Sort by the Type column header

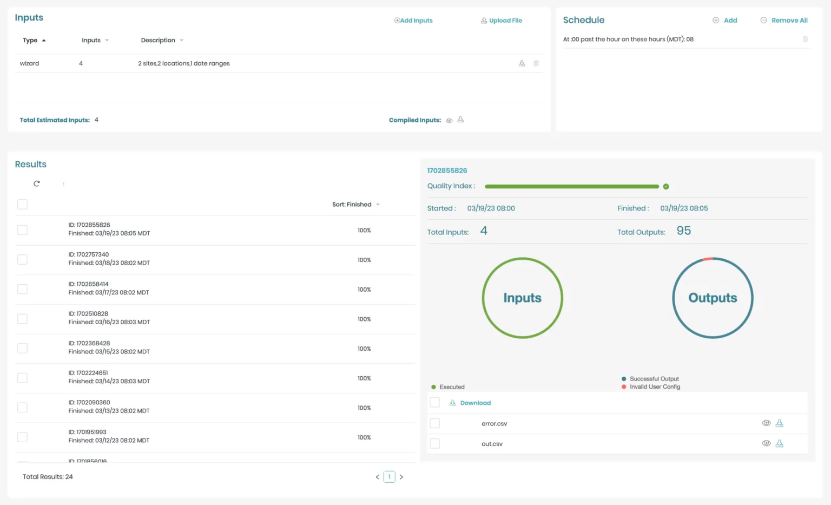click(34, 40)
